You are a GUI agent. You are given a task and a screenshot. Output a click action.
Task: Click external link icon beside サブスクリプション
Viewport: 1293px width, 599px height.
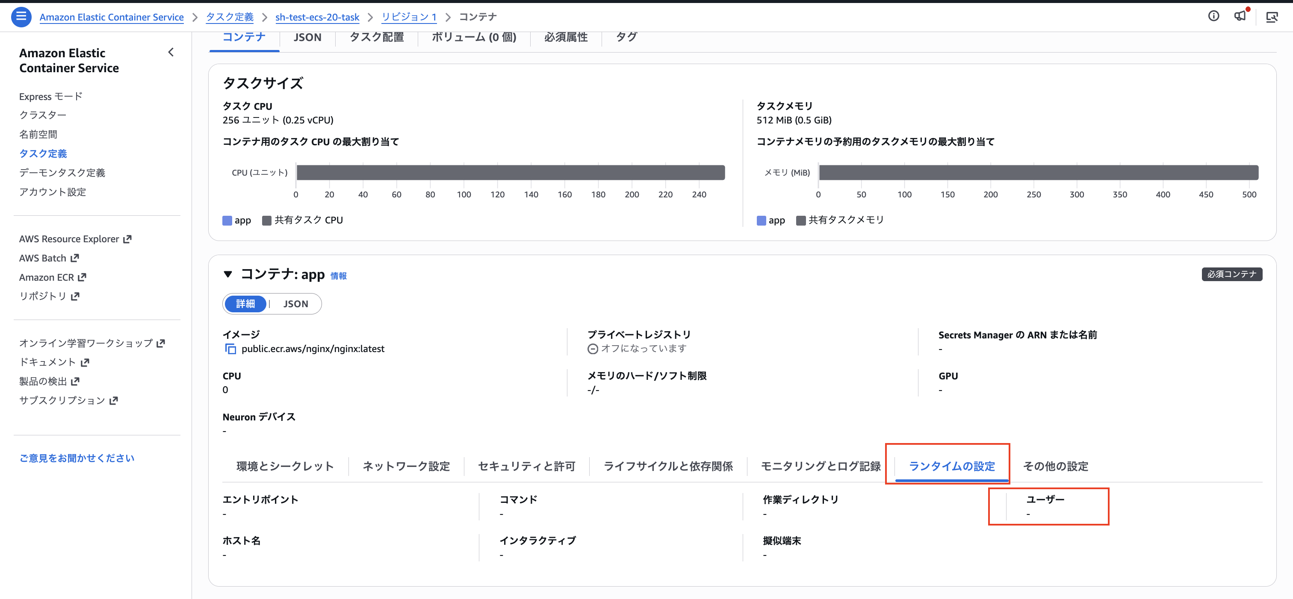coord(113,401)
